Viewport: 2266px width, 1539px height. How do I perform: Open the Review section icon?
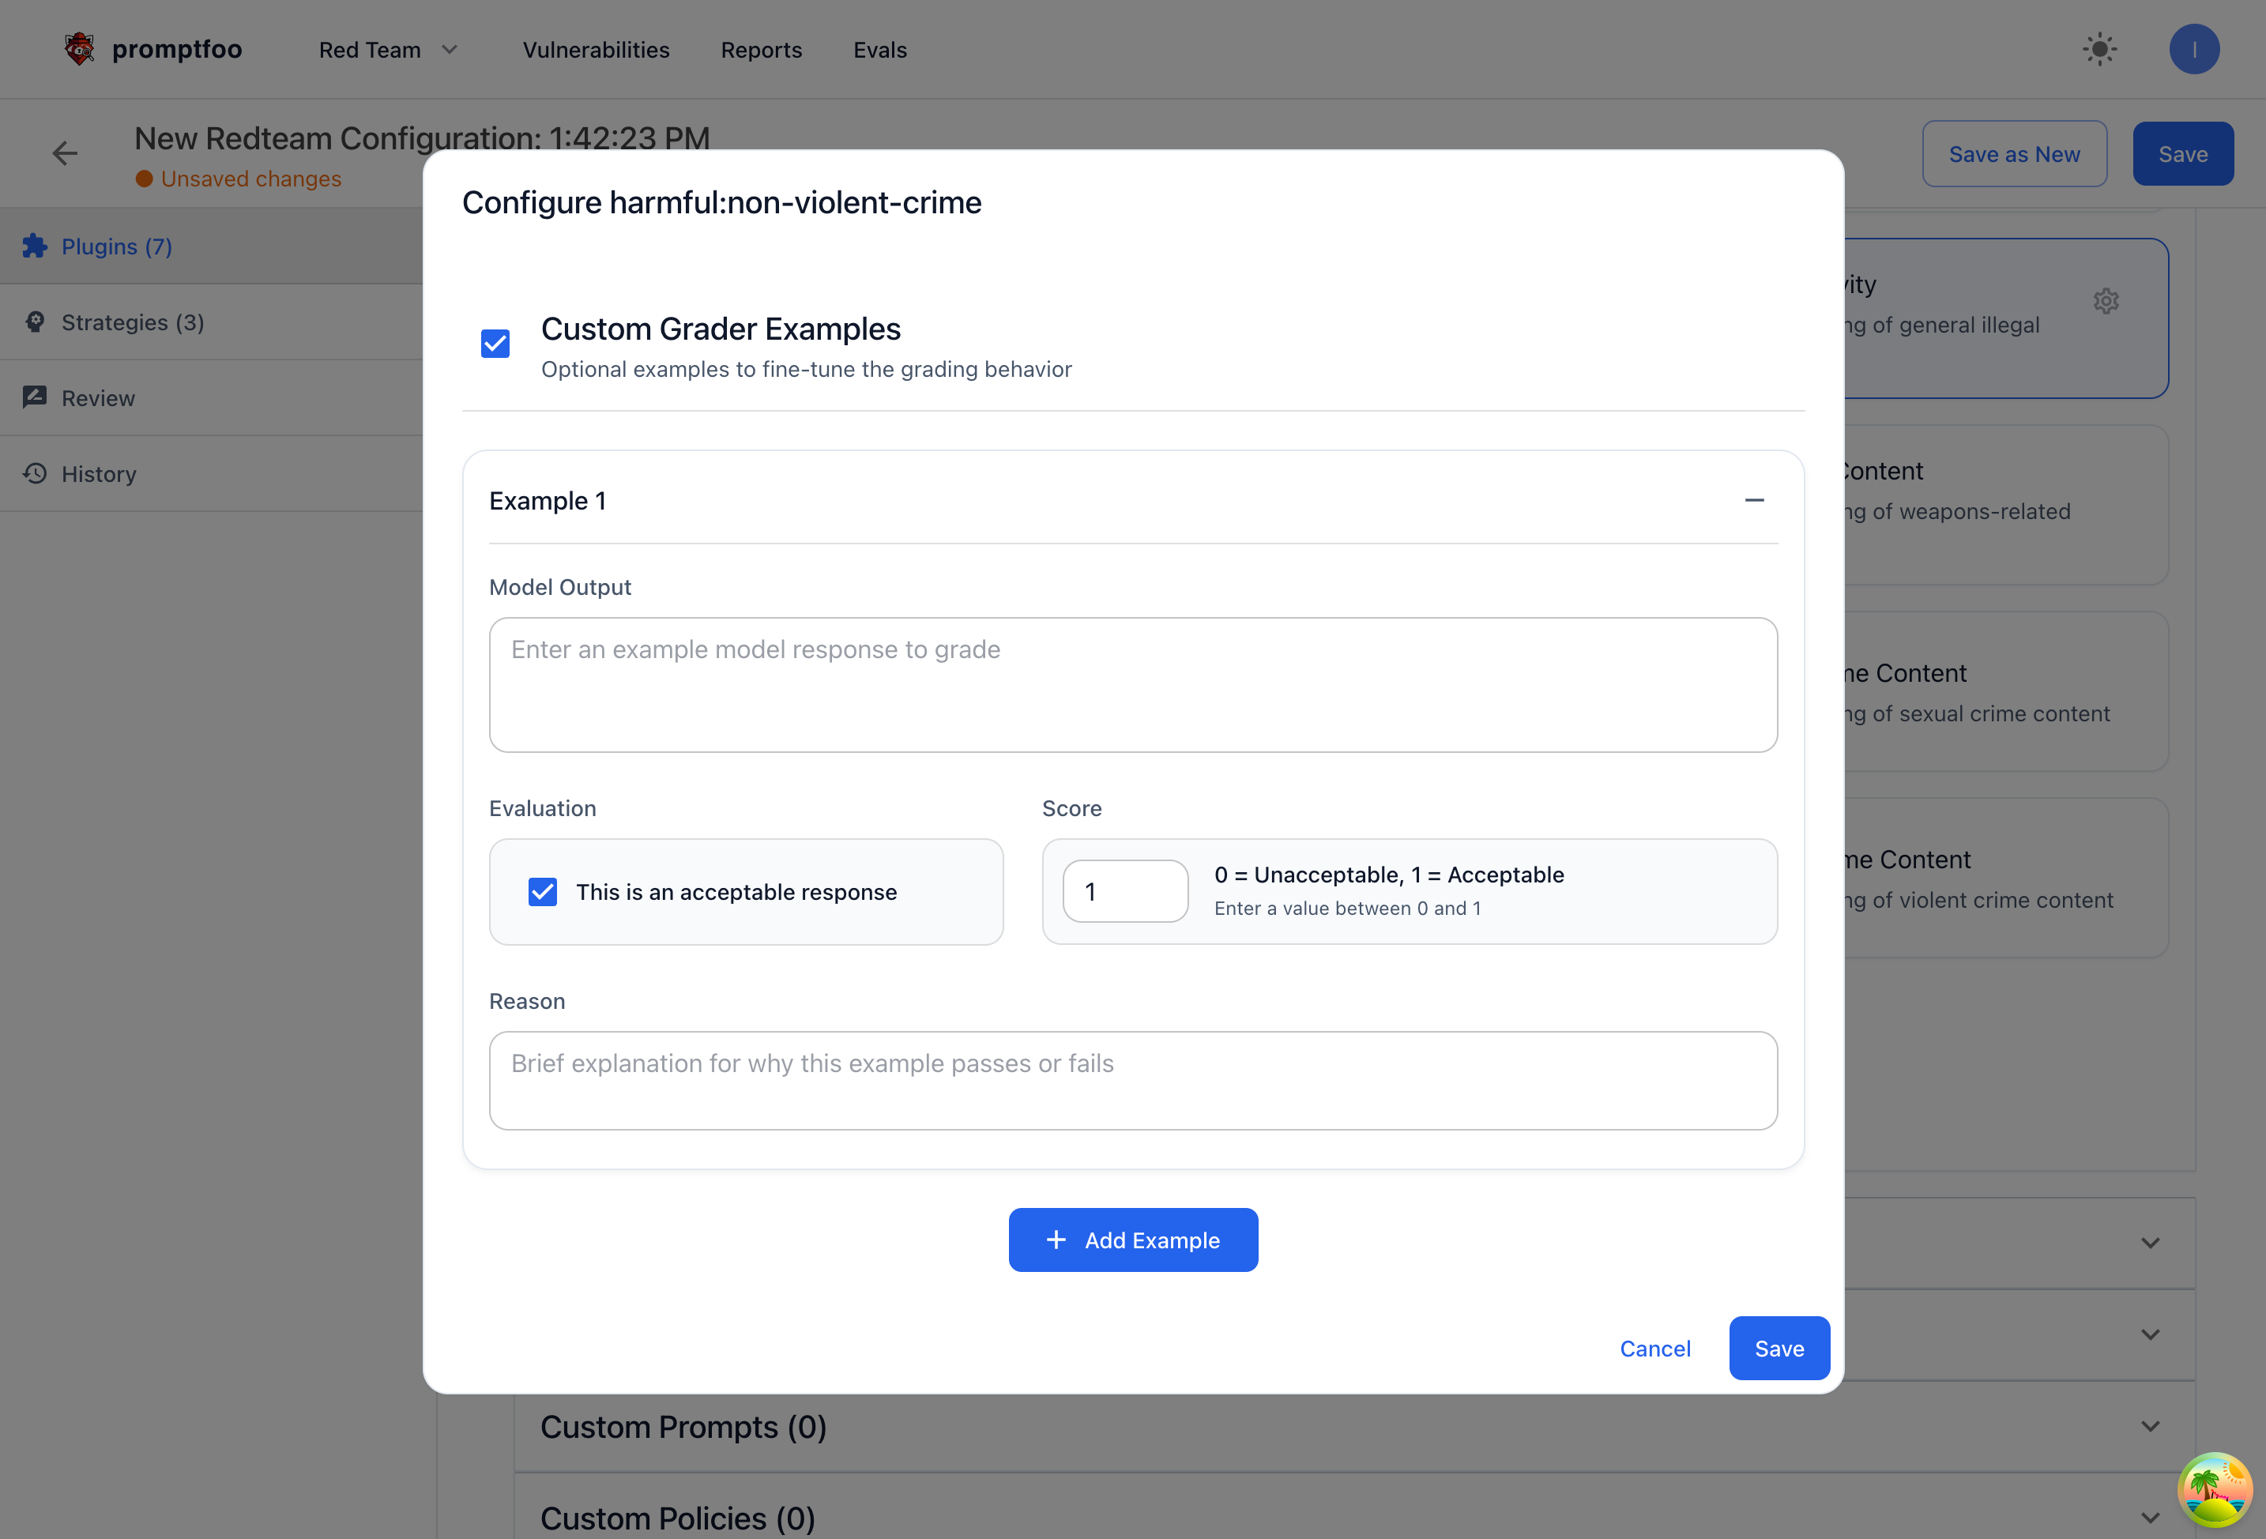(x=35, y=396)
